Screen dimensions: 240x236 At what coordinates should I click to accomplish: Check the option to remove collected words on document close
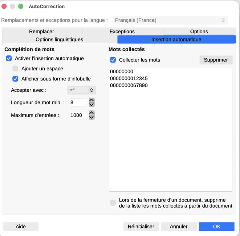pos(113,203)
